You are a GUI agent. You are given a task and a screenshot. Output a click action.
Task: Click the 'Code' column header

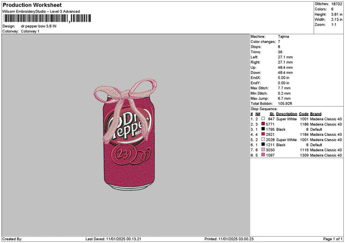(x=304, y=114)
